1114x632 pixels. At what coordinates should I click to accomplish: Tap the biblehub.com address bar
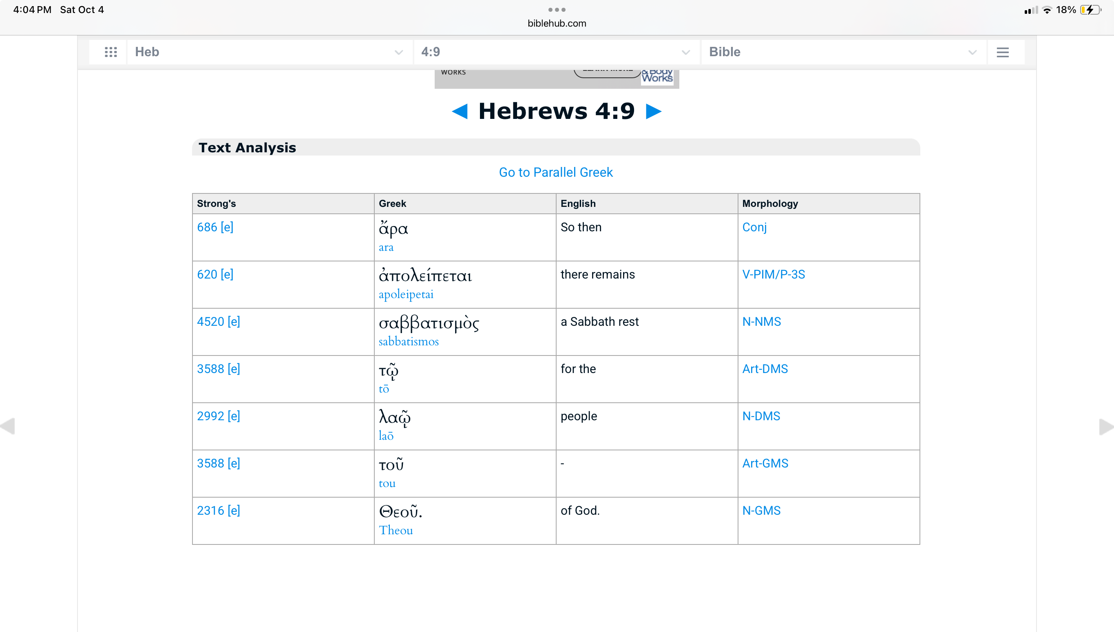pyautogui.click(x=557, y=24)
